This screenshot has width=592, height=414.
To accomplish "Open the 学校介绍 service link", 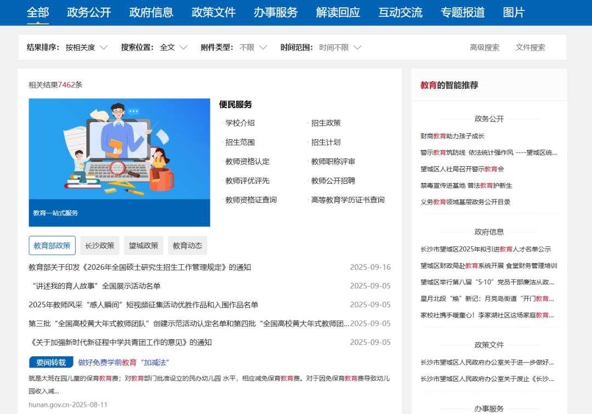I will (240, 123).
